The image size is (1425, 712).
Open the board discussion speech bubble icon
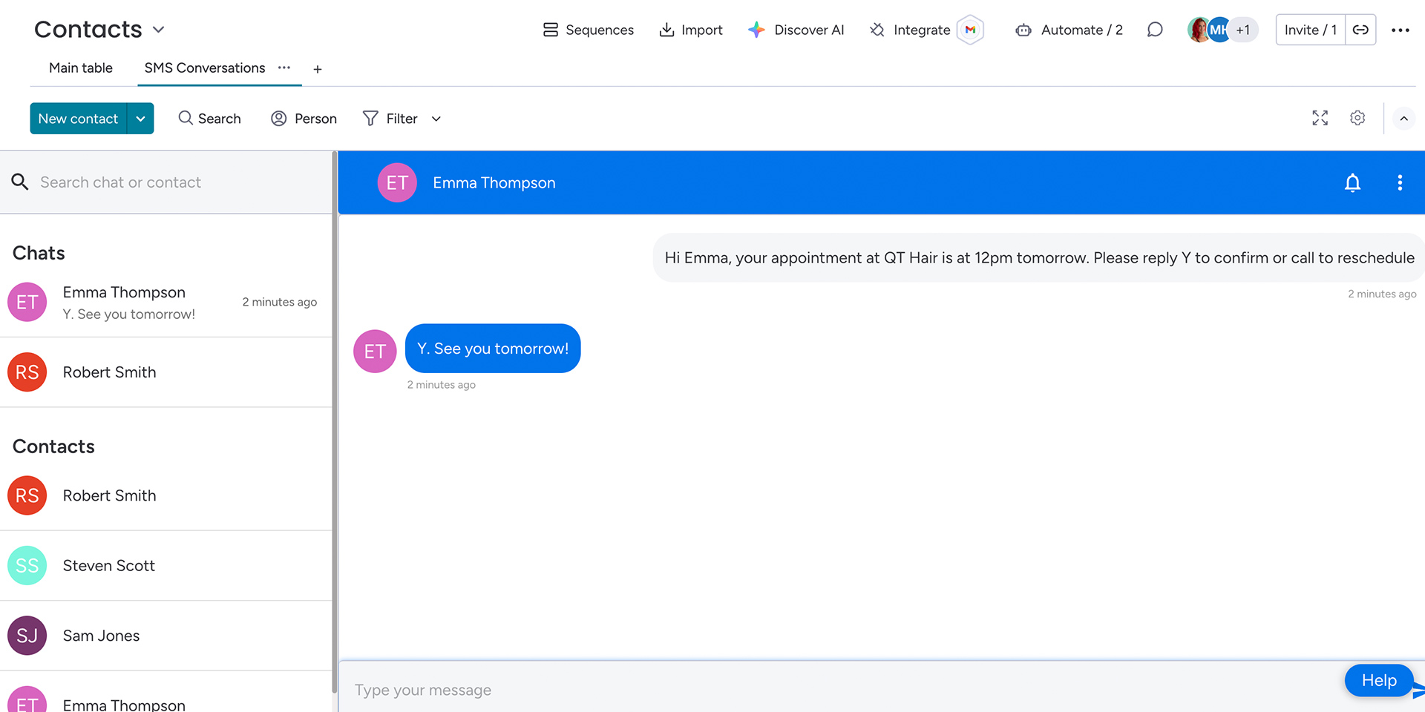point(1154,30)
